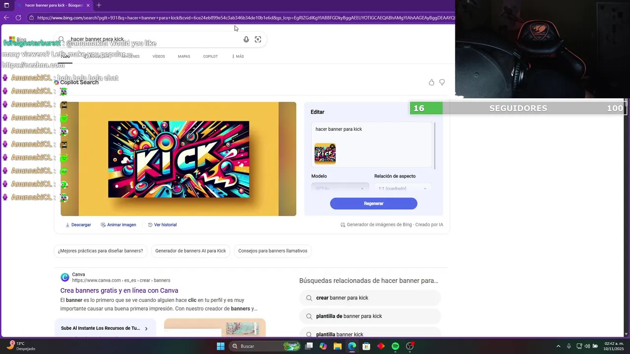Reload the page with the refresh icon
Screen dimensions: 630x354
pyautogui.click(x=18, y=18)
